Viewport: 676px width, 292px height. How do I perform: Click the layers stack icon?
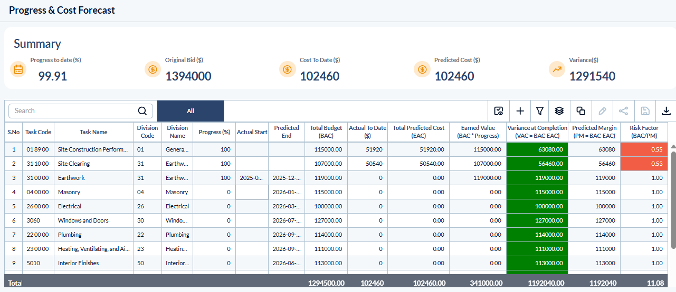point(559,111)
